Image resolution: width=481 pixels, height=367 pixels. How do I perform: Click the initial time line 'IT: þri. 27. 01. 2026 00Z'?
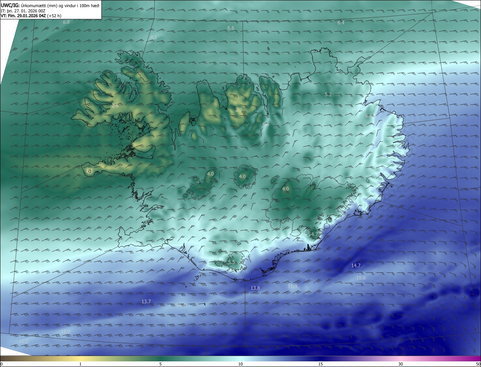pos(23,11)
